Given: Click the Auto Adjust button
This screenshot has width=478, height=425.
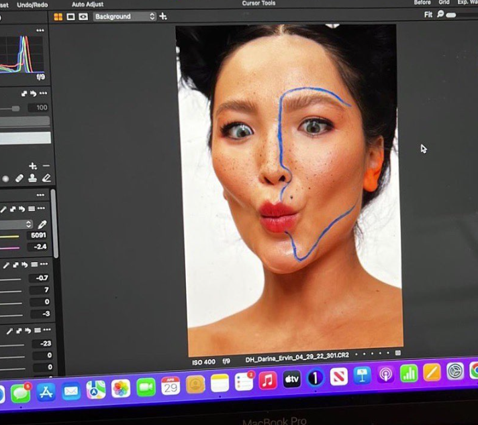Looking at the screenshot, I should coord(87,4).
